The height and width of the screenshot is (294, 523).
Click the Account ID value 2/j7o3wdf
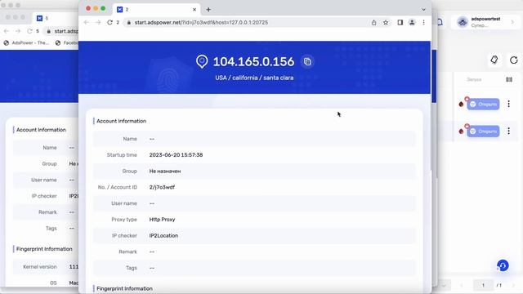tap(162, 187)
